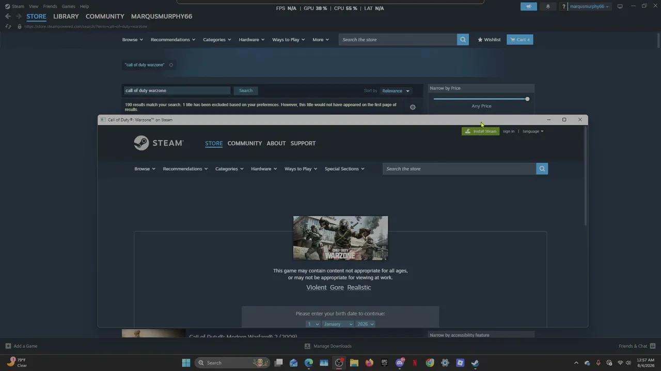Image resolution: width=661 pixels, height=371 pixels.
Task: Open the MARQUSMURPHY66 profile tab
Action: click(x=162, y=16)
